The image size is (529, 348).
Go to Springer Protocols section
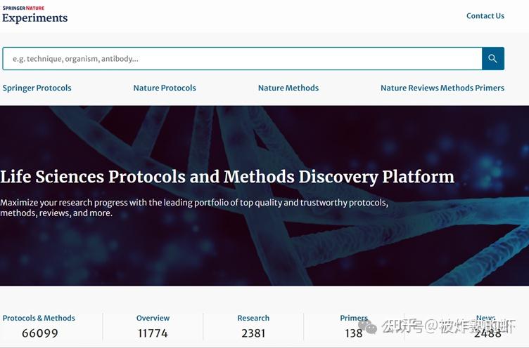pyautogui.click(x=37, y=88)
